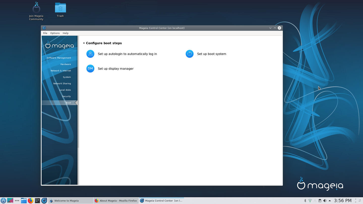Click the virtual desktop pager in taskbar
Screen dimensions: 363x204
(10, 200)
